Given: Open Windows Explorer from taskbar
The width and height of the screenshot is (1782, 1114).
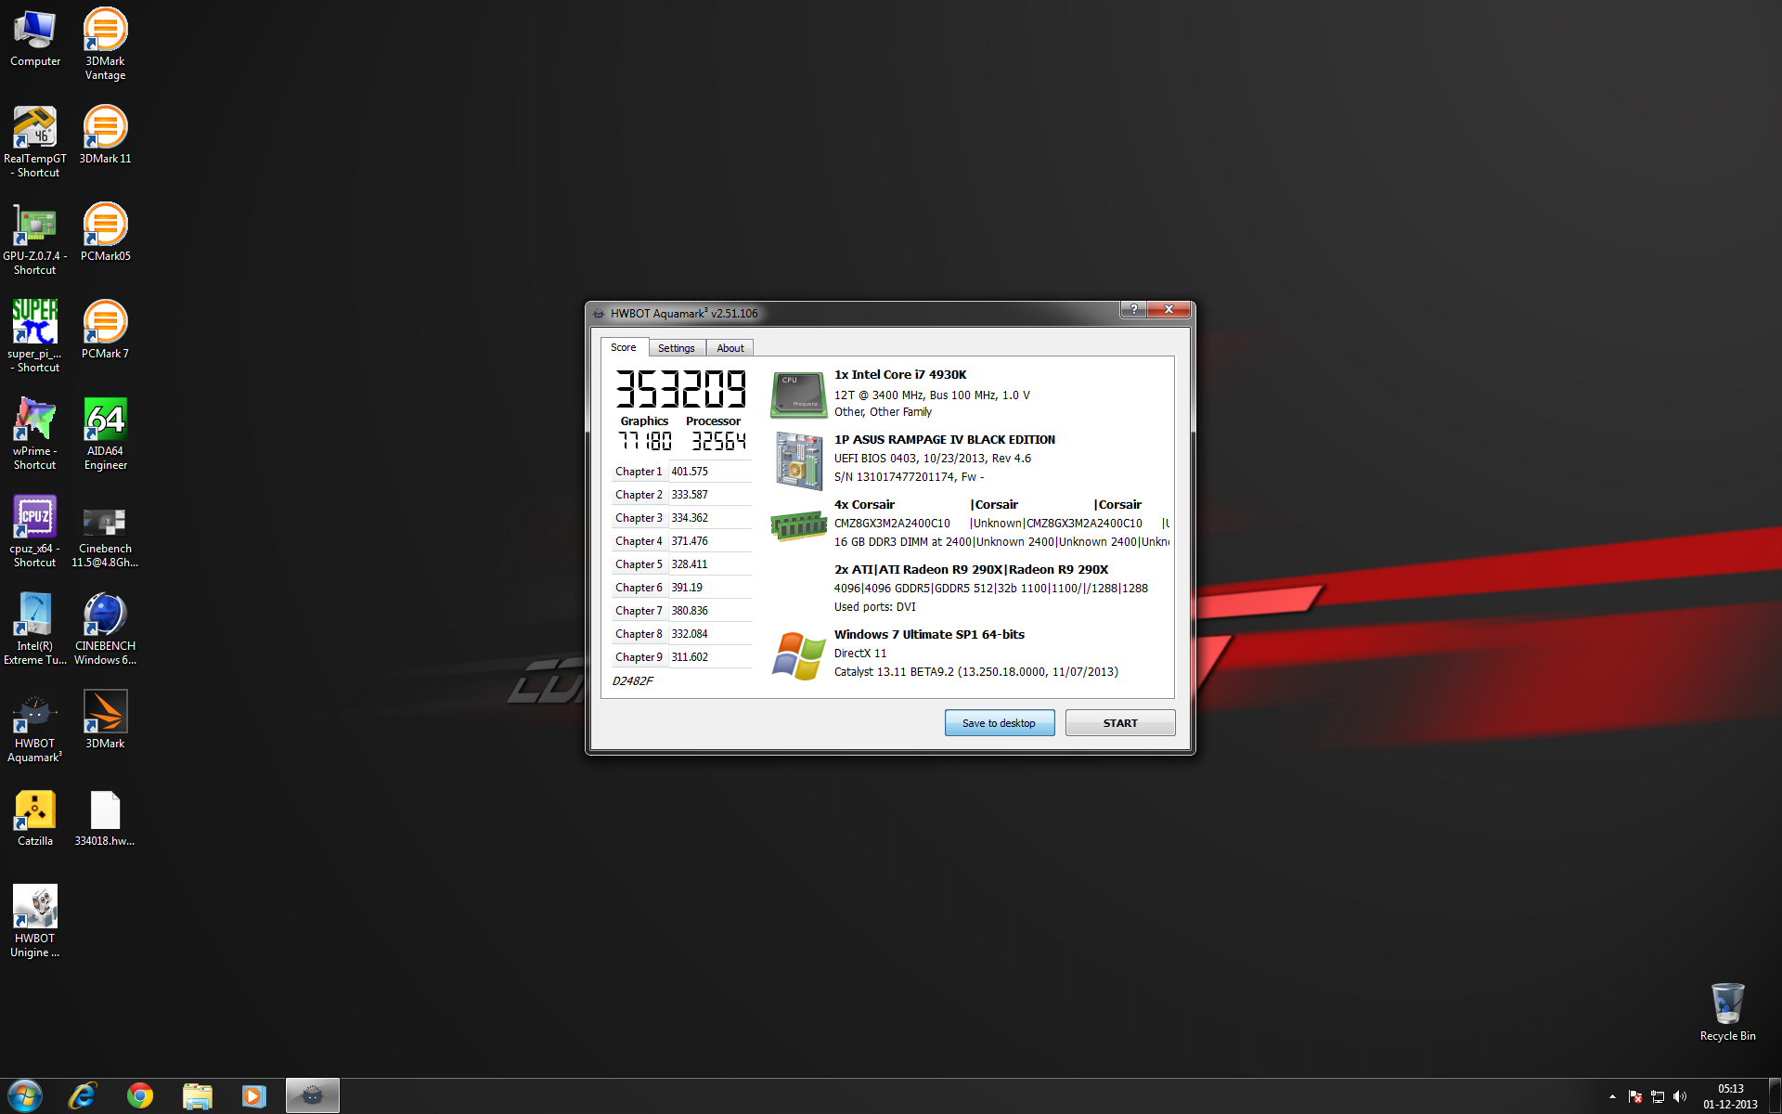Looking at the screenshot, I should click(x=197, y=1096).
